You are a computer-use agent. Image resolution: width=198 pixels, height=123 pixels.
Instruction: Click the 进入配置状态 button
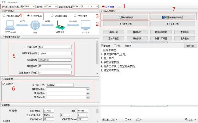tap(125, 24)
